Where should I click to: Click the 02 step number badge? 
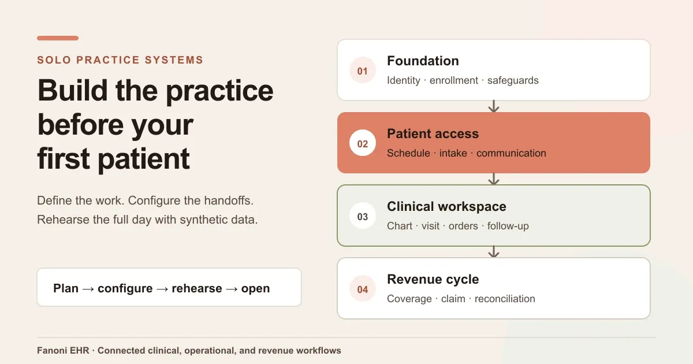point(363,144)
